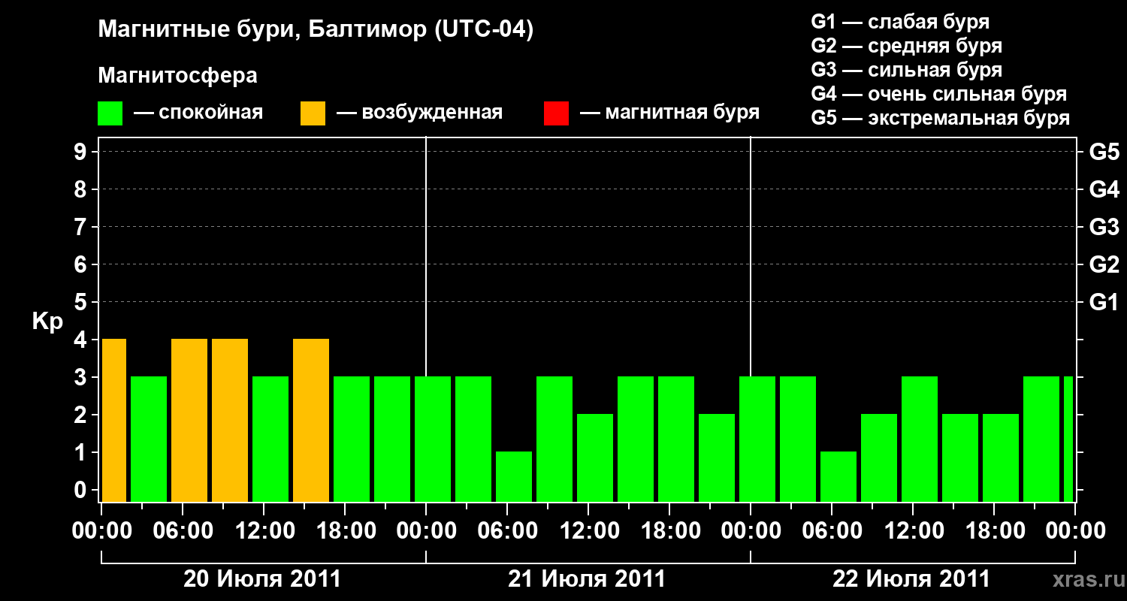Click the '18:00' time label under 22 July
The height and width of the screenshot is (601, 1127).
994,531
